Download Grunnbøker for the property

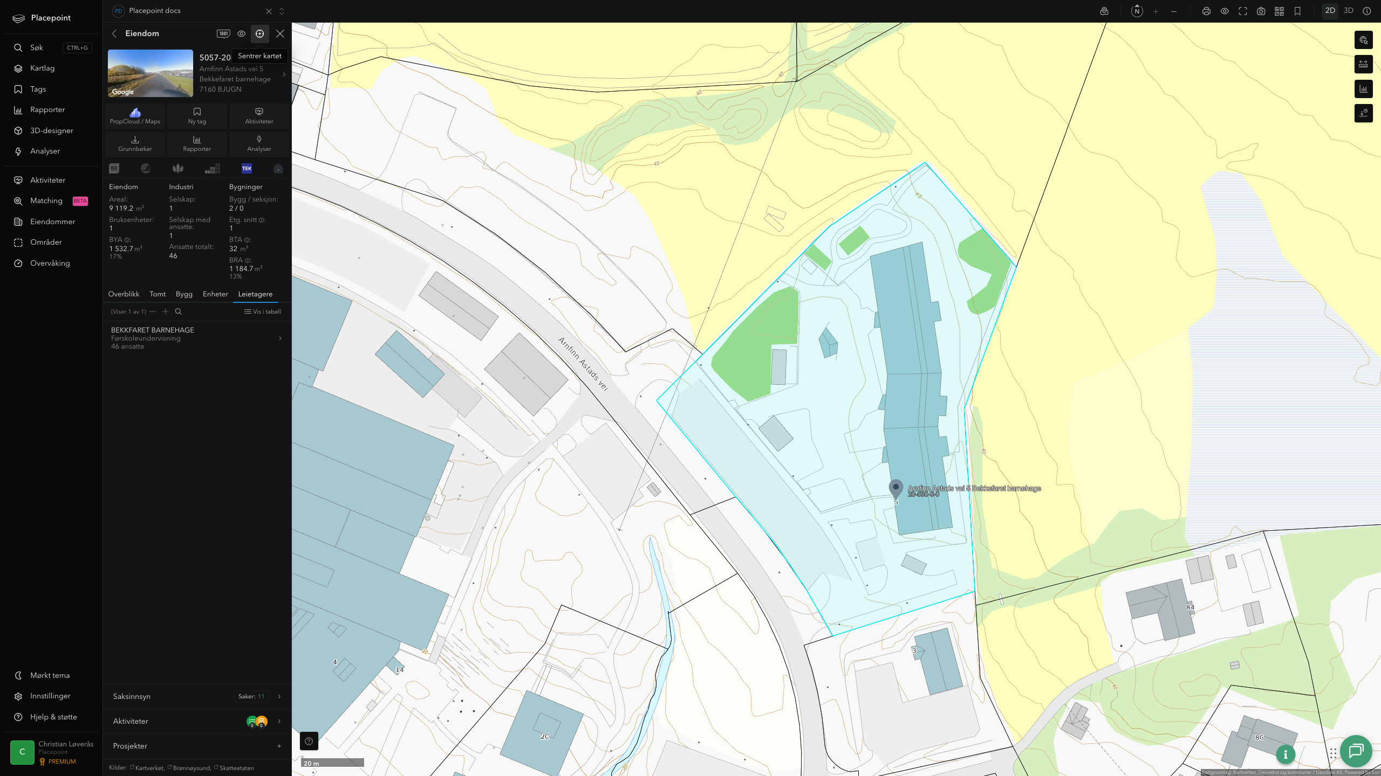135,143
